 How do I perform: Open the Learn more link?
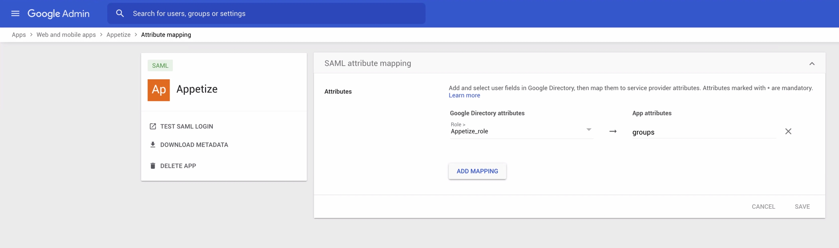(x=464, y=95)
